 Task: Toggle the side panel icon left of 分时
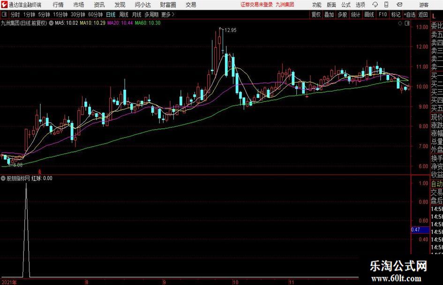(4, 15)
